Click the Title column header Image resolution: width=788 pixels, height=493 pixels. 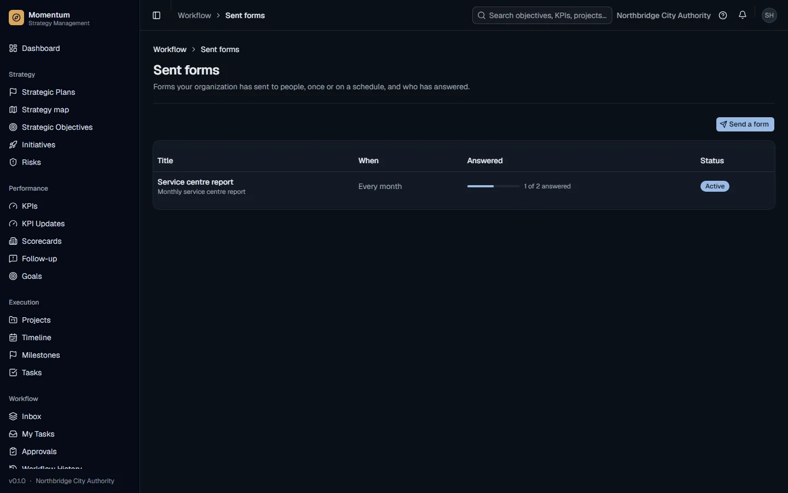tap(165, 160)
